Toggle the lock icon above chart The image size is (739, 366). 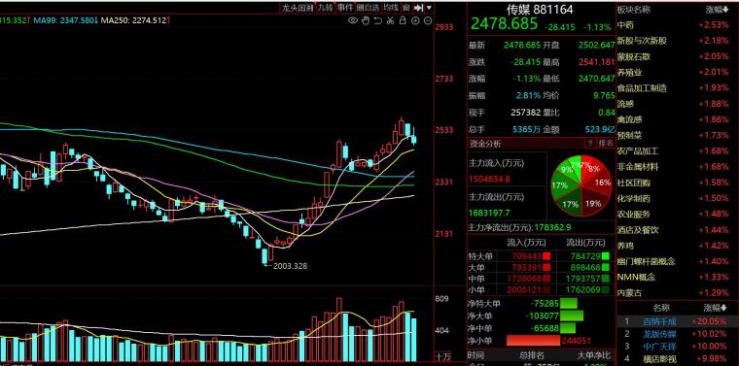[403, 20]
